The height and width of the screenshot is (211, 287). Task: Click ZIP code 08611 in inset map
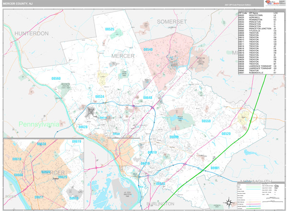click(39, 197)
